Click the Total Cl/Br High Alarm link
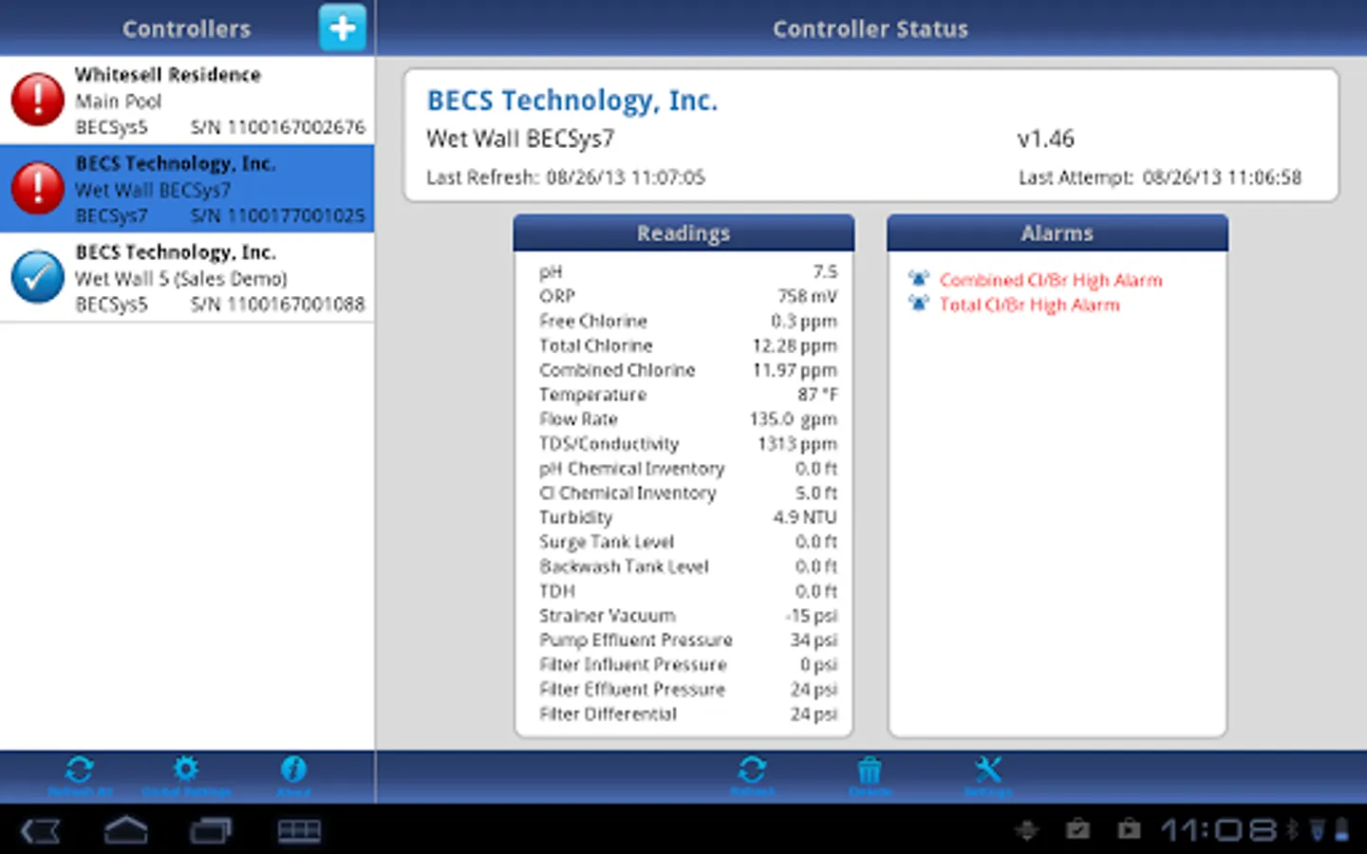This screenshot has height=854, width=1367. pos(1030,305)
